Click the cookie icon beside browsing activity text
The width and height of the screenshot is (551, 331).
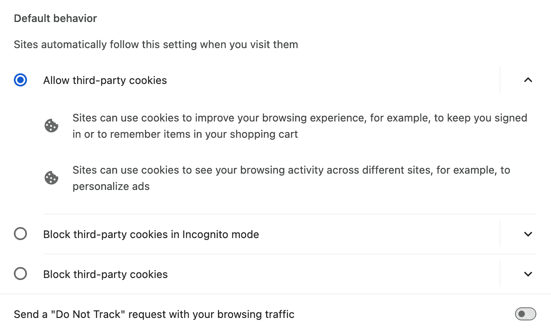point(51,178)
